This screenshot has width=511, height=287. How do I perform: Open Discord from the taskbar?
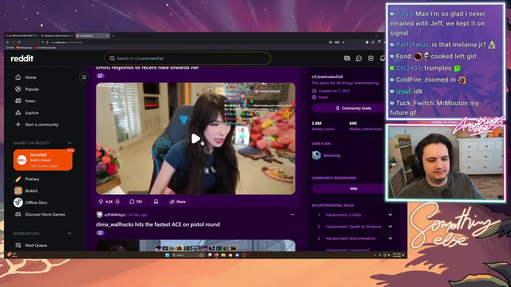[x=237, y=255]
